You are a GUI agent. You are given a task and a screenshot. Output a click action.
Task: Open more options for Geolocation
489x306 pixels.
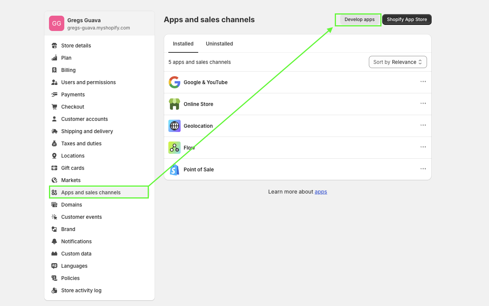(x=423, y=125)
